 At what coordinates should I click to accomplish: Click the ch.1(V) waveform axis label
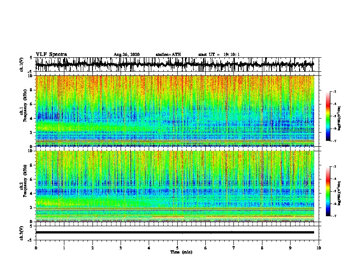tap(21, 65)
